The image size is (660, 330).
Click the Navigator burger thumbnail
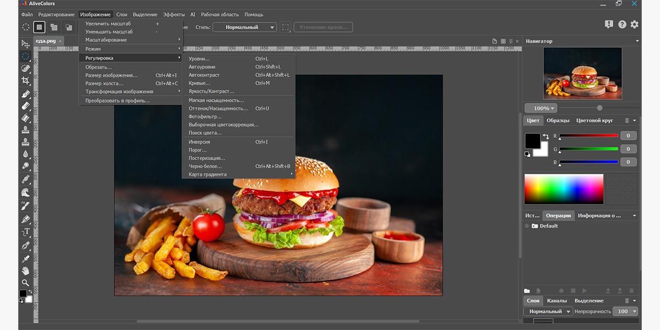[x=582, y=73]
